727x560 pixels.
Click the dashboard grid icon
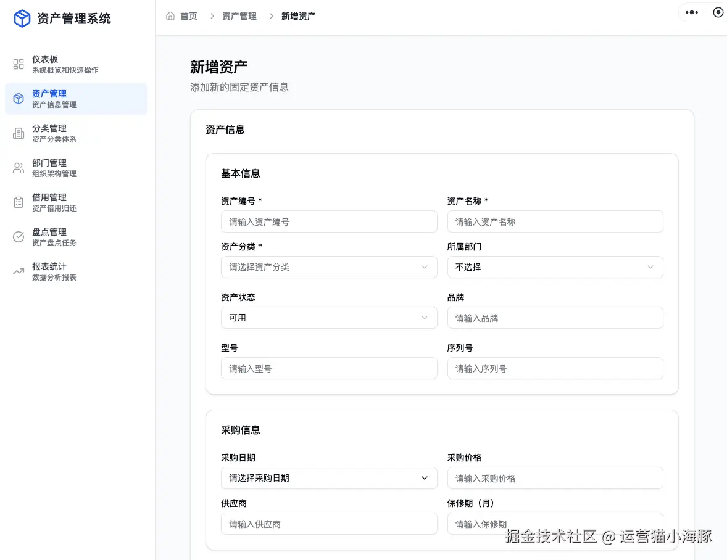coord(19,64)
